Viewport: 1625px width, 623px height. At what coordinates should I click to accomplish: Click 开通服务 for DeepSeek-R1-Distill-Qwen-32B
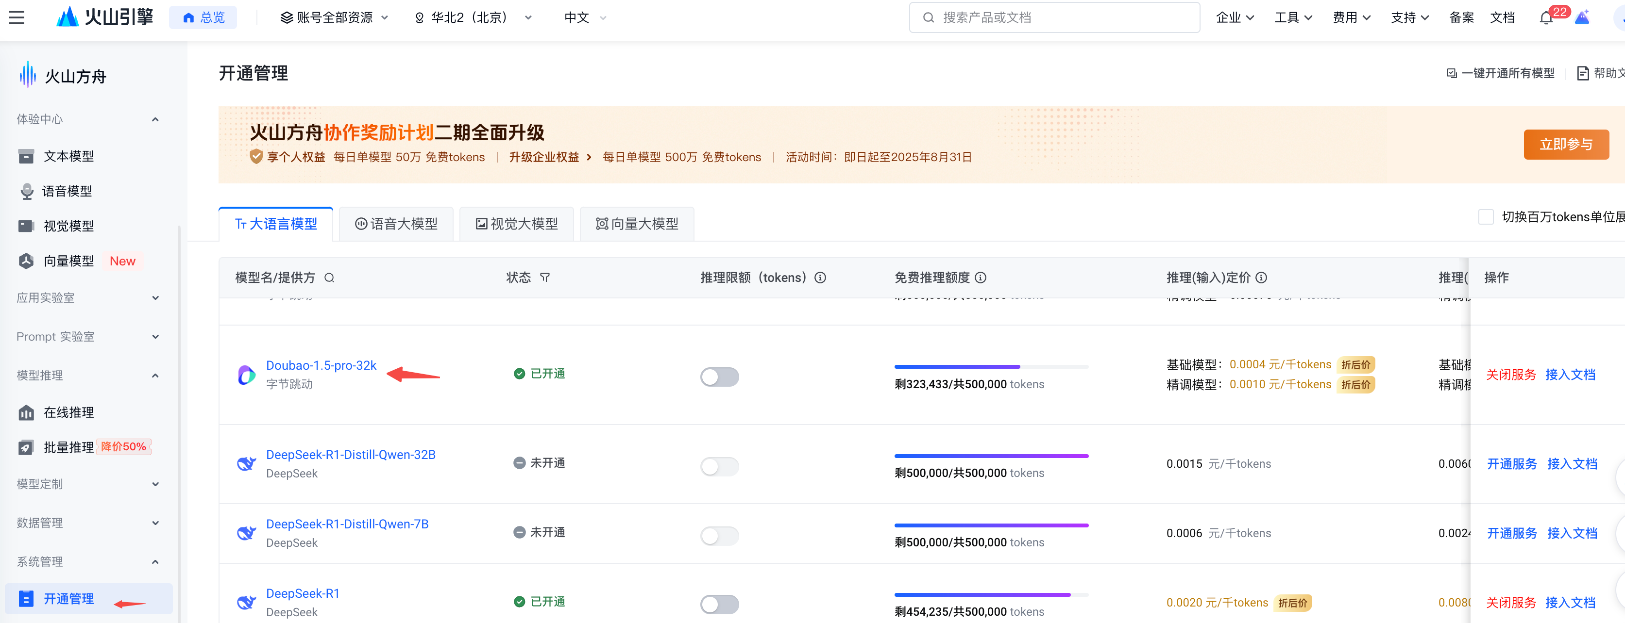[1511, 464]
